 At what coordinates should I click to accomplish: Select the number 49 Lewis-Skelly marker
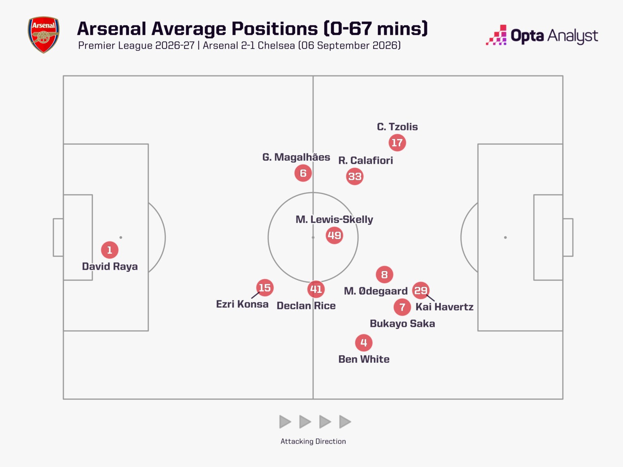pos(334,235)
